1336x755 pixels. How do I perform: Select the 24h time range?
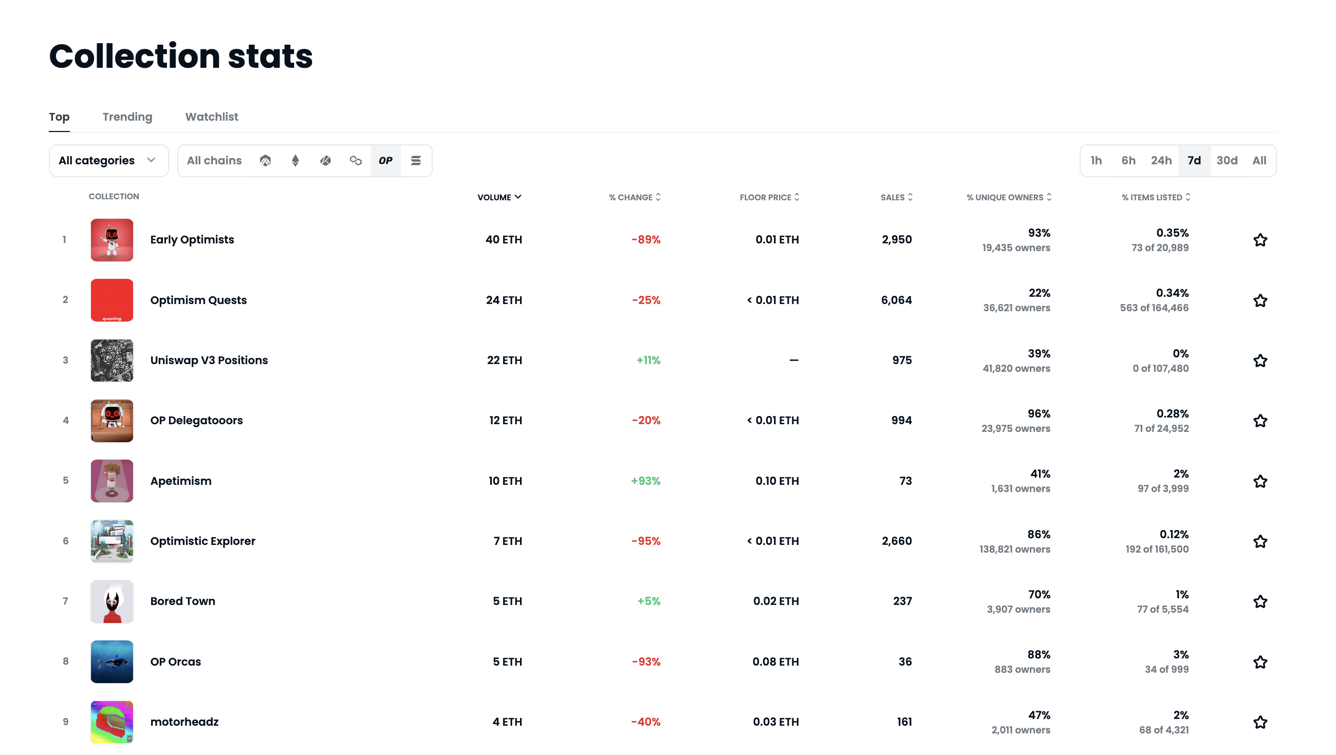point(1161,161)
